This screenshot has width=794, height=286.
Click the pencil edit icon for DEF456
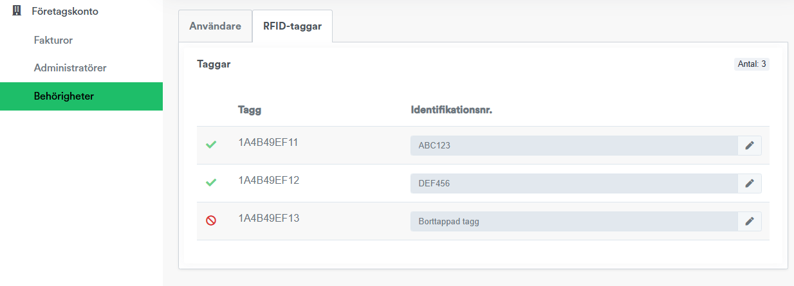click(x=749, y=183)
